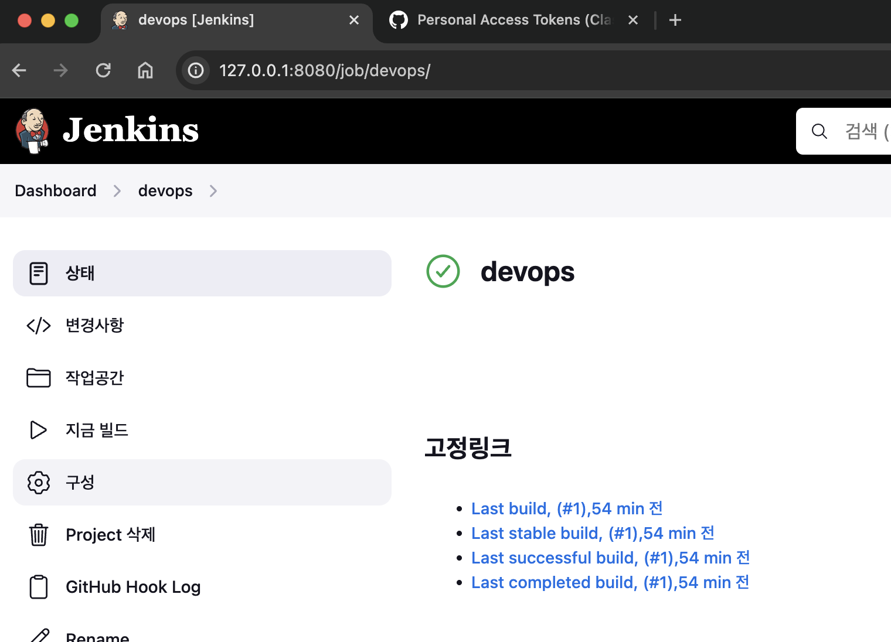891x642 pixels.
Task: Close the Personal Access Tokens tab
Action: pyautogui.click(x=633, y=21)
